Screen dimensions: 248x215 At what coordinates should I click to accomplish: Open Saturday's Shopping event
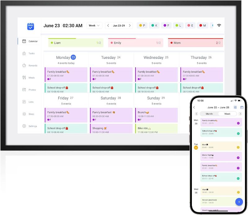111,129
